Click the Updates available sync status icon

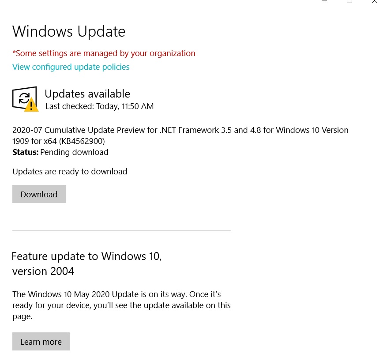point(23,97)
